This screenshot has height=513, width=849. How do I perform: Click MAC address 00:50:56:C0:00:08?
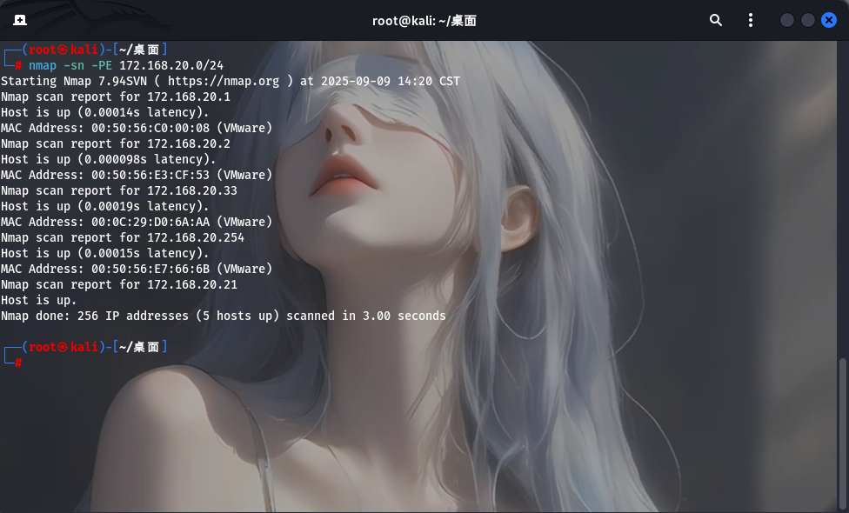(150, 129)
